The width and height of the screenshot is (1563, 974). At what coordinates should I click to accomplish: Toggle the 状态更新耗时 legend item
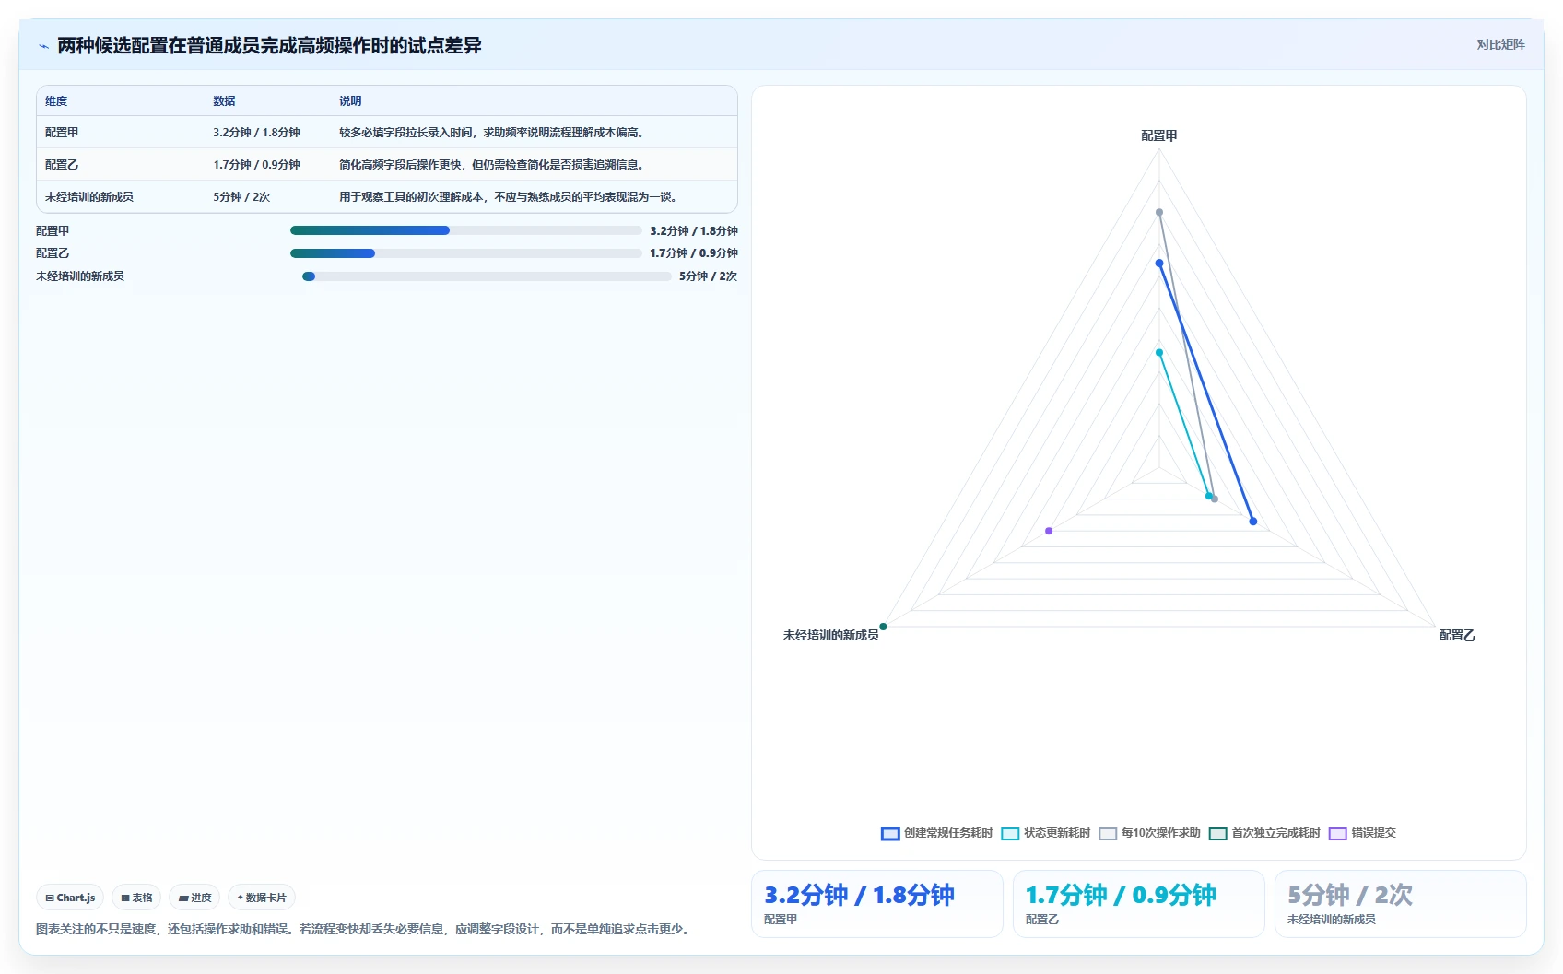1045,833
